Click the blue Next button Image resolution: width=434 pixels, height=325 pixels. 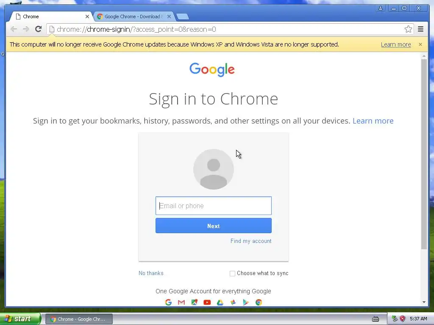click(x=214, y=226)
